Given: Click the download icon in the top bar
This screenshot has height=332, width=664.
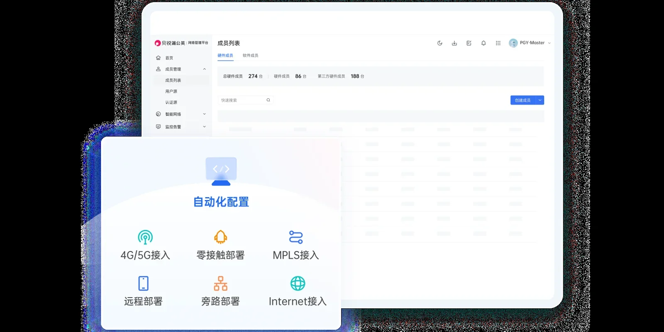Looking at the screenshot, I should pyautogui.click(x=454, y=43).
